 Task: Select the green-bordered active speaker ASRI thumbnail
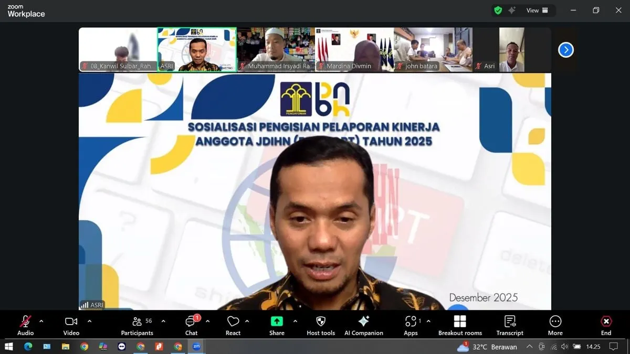[197, 49]
